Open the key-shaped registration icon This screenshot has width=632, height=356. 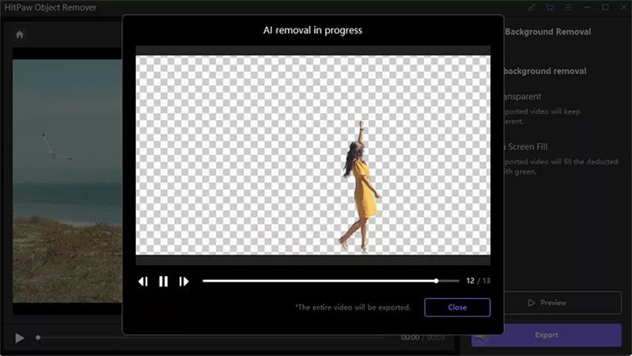click(x=529, y=7)
